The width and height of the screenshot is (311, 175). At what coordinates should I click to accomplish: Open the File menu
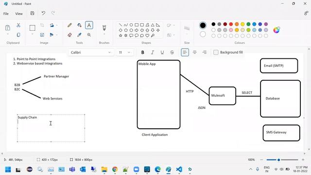pos(6,14)
